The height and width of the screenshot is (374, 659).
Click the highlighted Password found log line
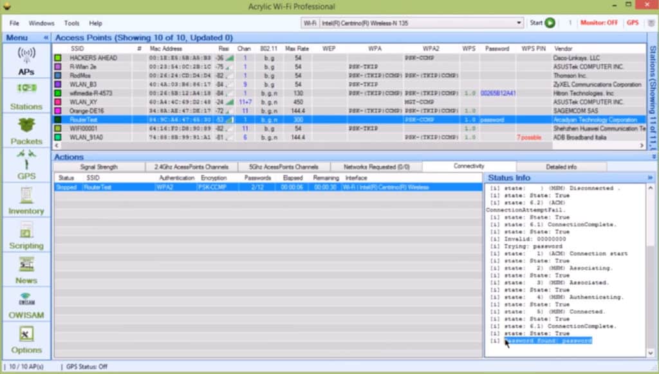(x=548, y=341)
